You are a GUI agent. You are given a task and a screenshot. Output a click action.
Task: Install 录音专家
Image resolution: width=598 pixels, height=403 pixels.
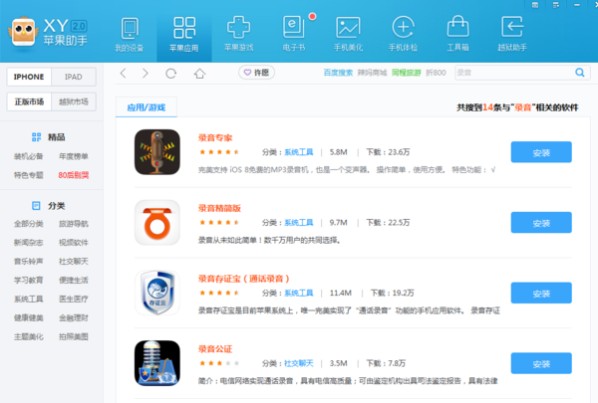click(x=541, y=152)
